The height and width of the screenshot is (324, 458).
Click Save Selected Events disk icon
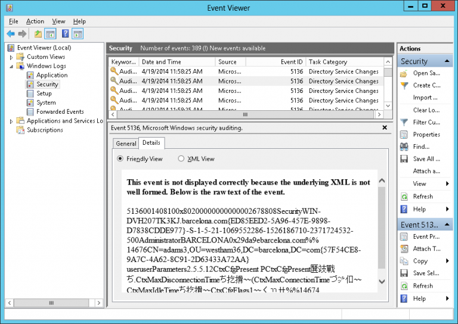[x=404, y=273]
